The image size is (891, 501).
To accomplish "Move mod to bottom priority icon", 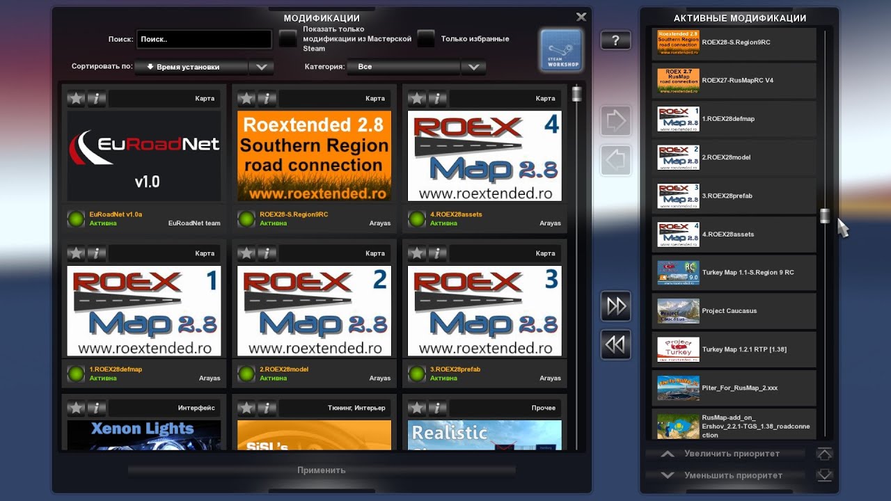I will 824,475.
